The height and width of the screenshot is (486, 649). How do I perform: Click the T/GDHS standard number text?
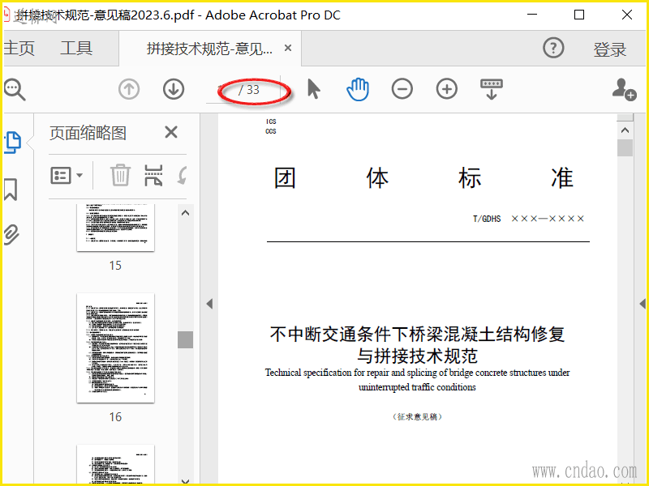click(529, 219)
